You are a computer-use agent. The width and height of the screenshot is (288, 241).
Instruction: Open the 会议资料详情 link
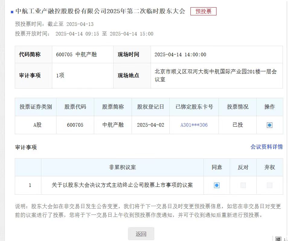coord(267,147)
